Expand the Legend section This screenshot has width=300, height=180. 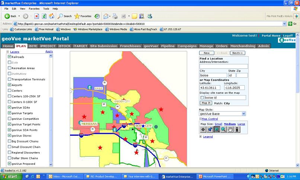click(x=201, y=136)
